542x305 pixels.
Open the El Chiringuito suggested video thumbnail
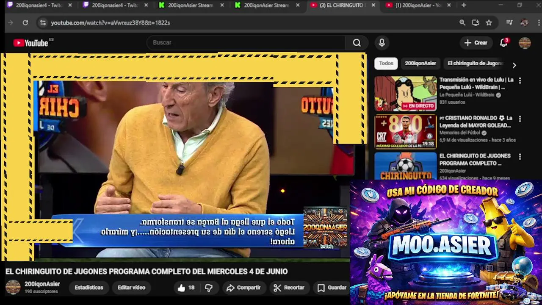coord(405,166)
